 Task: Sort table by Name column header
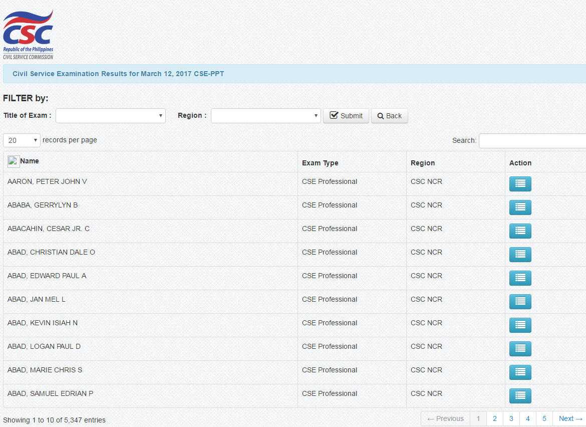[x=29, y=161]
